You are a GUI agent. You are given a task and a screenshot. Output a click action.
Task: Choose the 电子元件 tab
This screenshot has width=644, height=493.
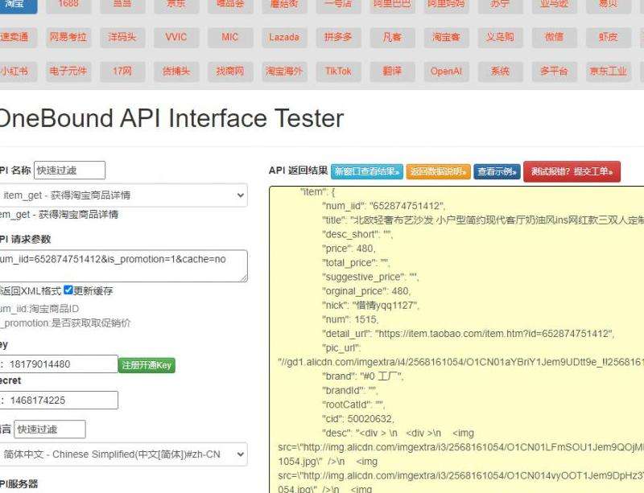pos(68,72)
